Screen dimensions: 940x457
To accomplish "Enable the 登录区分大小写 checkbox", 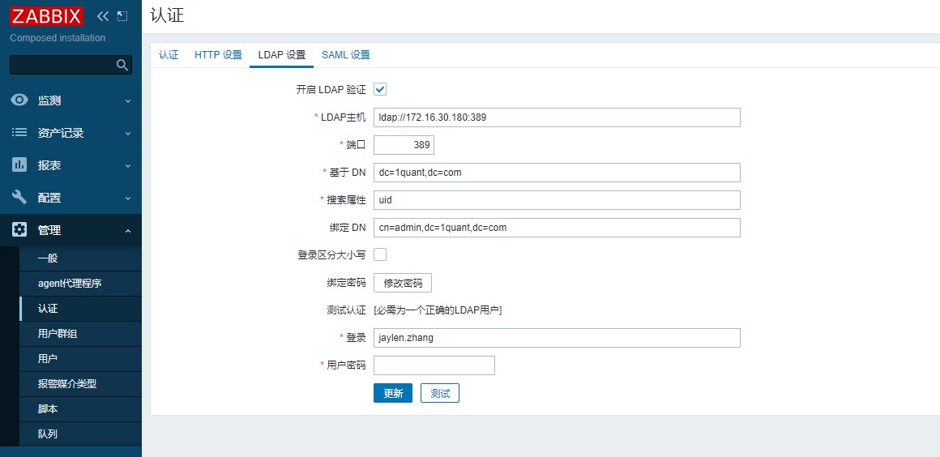I will tap(380, 254).
